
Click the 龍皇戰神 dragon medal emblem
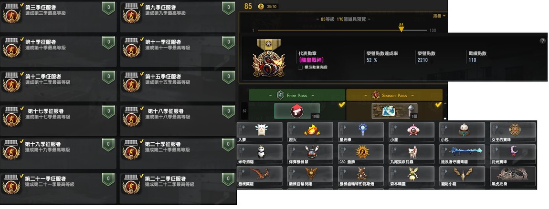coord(268,58)
